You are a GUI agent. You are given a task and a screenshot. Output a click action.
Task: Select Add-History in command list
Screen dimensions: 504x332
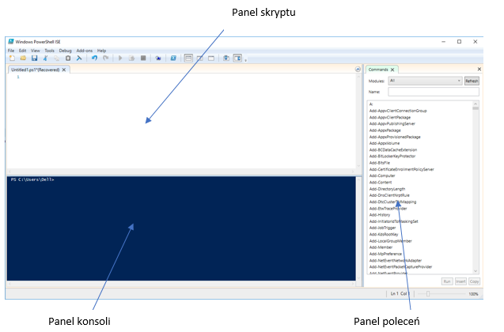(x=380, y=215)
